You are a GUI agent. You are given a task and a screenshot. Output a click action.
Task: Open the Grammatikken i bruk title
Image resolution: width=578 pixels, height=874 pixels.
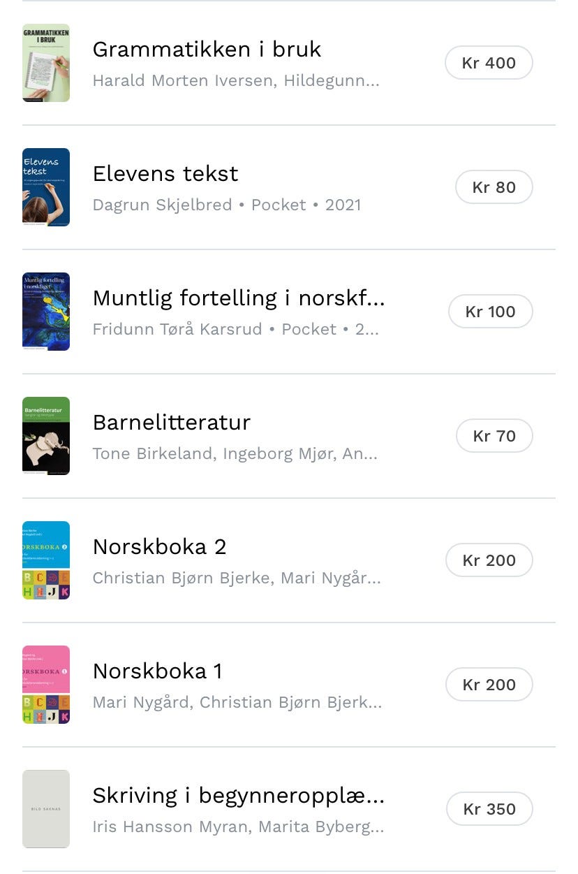point(207,50)
